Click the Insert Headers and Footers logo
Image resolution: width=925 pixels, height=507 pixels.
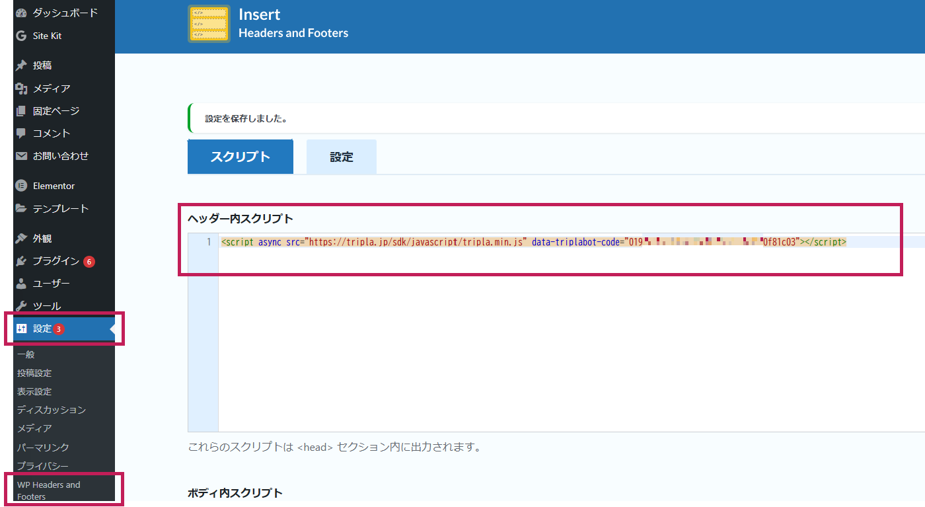coord(209,24)
